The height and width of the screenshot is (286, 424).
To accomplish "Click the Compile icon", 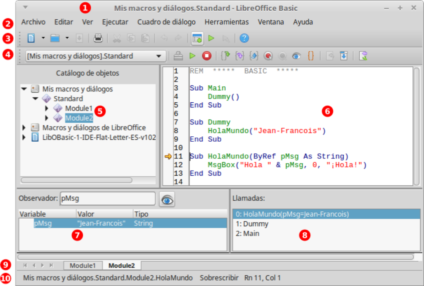I will coord(178,56).
